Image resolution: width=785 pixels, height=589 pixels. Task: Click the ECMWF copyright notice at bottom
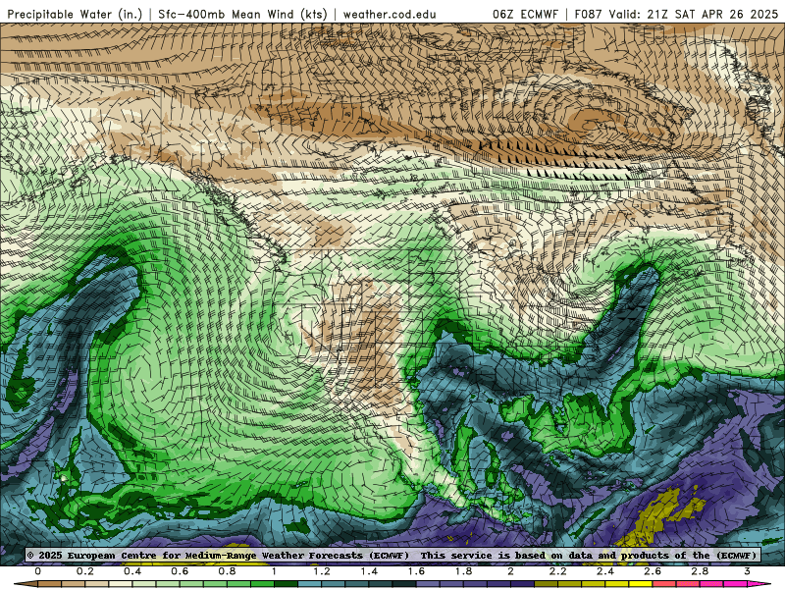[x=392, y=555]
